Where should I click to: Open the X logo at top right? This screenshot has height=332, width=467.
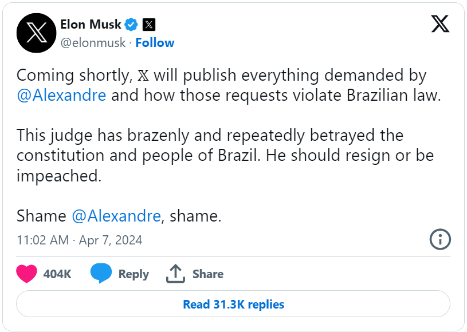coord(440,24)
